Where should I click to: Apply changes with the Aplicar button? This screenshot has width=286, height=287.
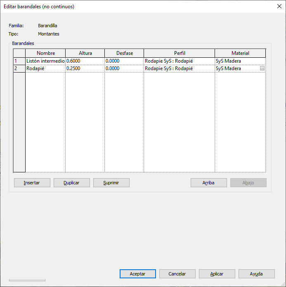[217, 274]
